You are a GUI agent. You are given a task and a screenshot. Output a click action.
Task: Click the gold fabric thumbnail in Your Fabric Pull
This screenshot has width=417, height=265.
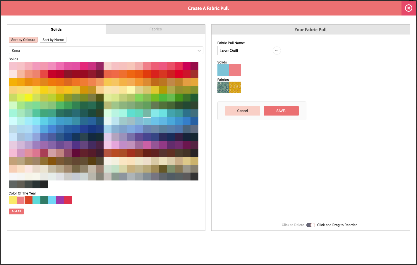point(235,87)
